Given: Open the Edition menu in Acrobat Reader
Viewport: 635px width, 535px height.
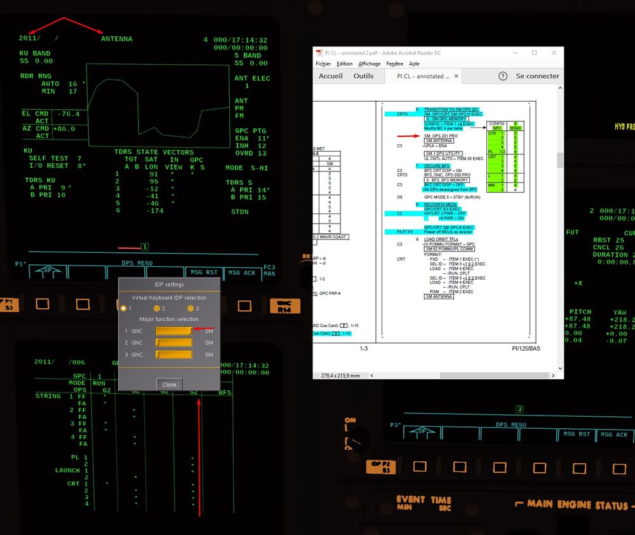Looking at the screenshot, I should [x=344, y=64].
